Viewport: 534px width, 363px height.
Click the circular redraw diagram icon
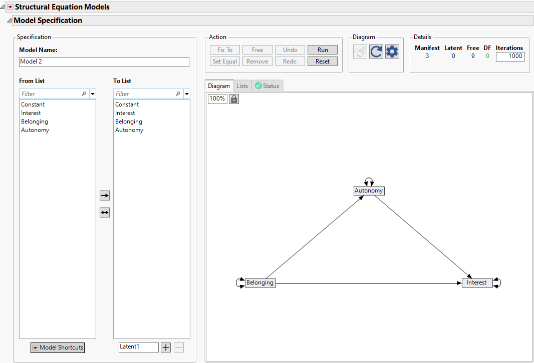coord(376,51)
